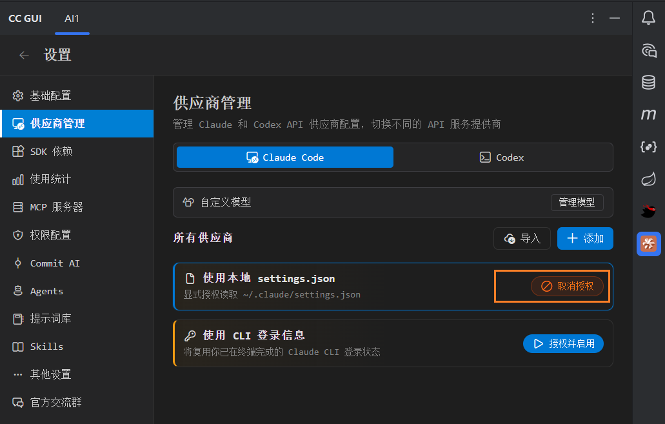This screenshot has width=665, height=424.
Task: Click the back arrow beside 设置 title
Action: (x=24, y=55)
